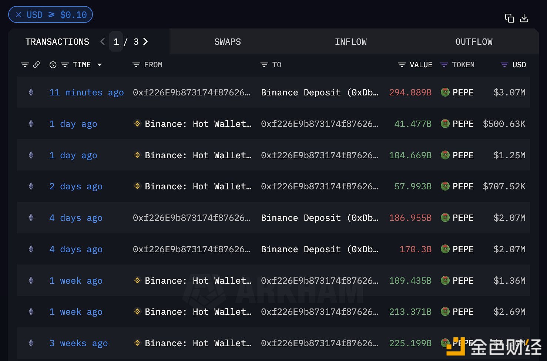Click the download icon at top right
The image size is (547, 361).
pos(524,18)
